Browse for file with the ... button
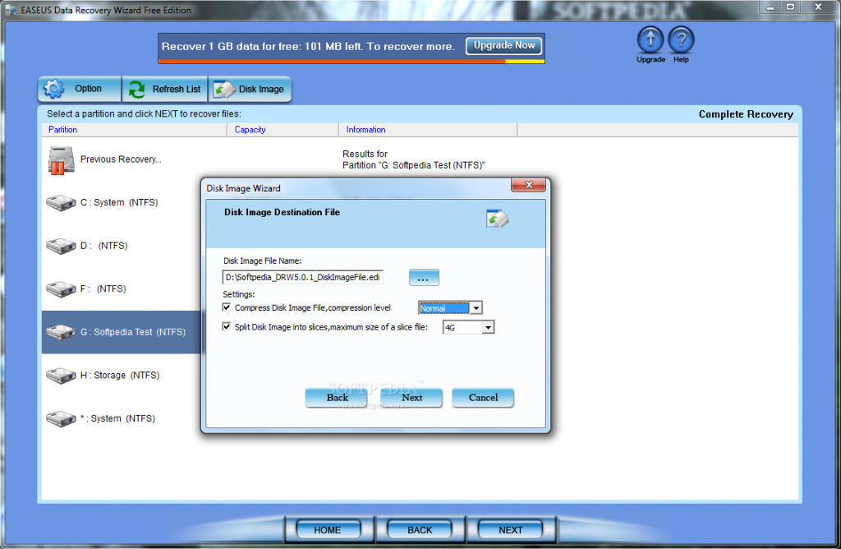Screen dimensions: 841x549 [x=424, y=278]
